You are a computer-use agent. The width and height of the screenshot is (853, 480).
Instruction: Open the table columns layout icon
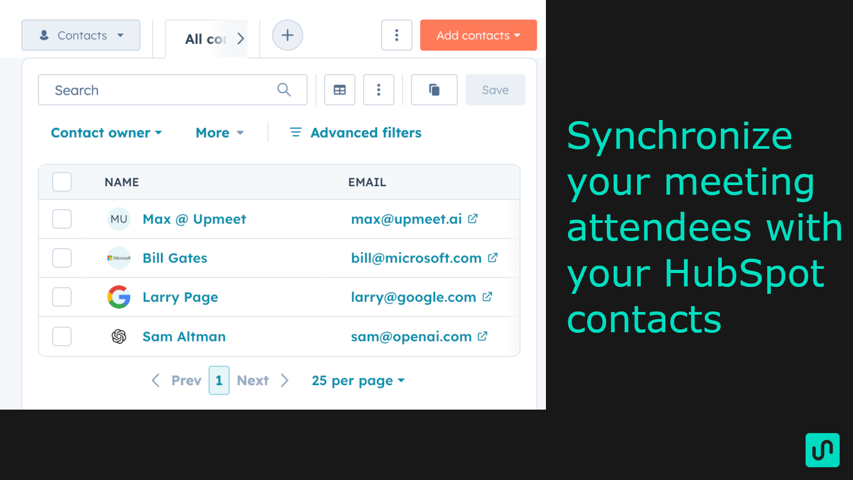(x=340, y=90)
